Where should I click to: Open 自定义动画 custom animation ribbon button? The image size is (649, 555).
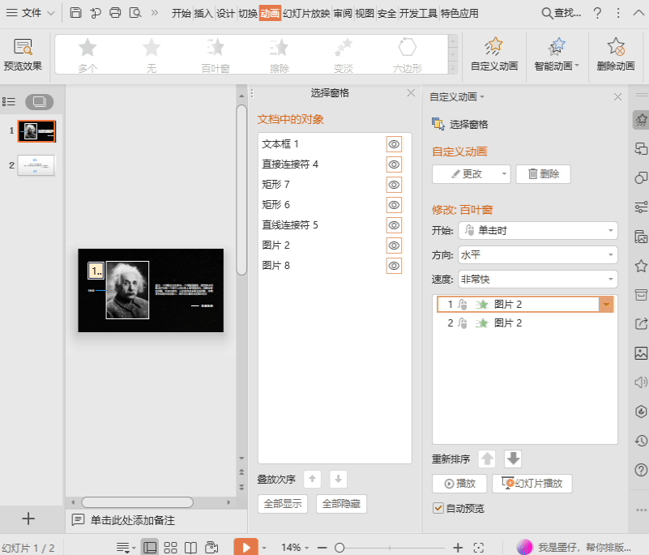(x=494, y=55)
